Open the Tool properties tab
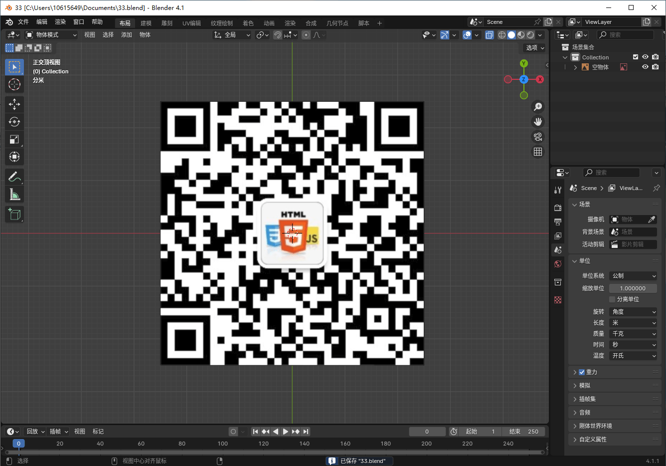Image resolution: width=666 pixels, height=466 pixels. click(x=558, y=190)
